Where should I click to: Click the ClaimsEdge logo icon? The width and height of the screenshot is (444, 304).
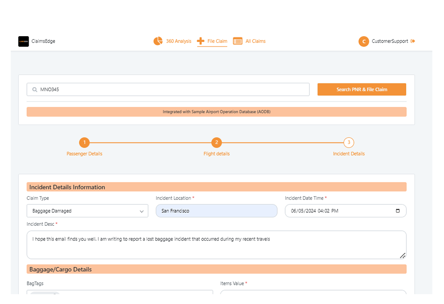pyautogui.click(x=23, y=41)
